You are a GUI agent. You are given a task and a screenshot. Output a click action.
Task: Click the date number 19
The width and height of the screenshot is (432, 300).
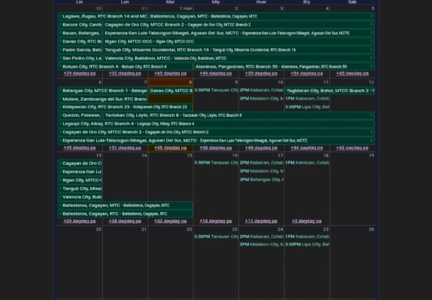[371, 155]
